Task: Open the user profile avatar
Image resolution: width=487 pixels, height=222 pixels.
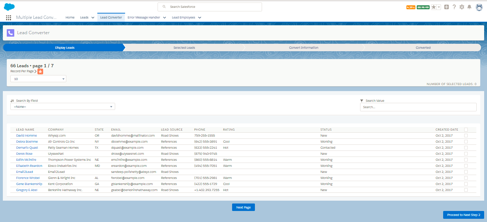Action: coord(479,7)
